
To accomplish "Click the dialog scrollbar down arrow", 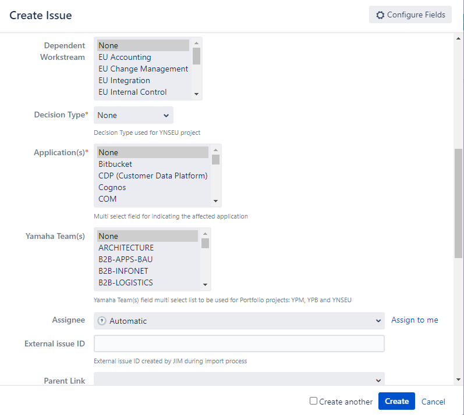I will tap(458, 380).
